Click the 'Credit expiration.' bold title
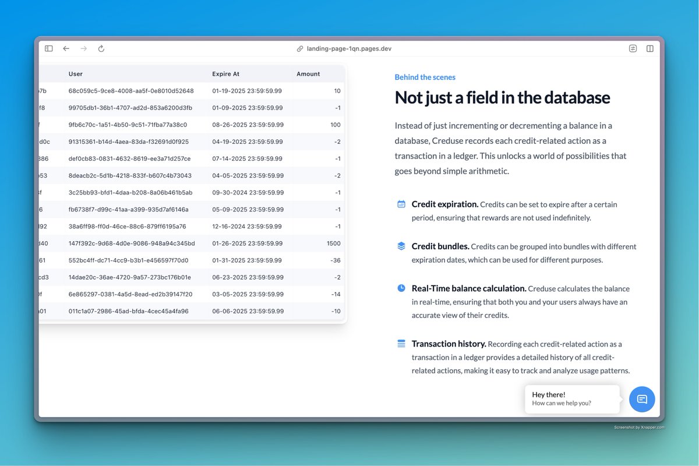Viewport: 699px width, 466px height. coord(445,204)
